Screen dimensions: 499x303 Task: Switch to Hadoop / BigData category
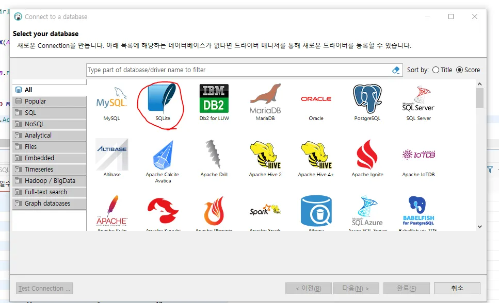(x=50, y=180)
